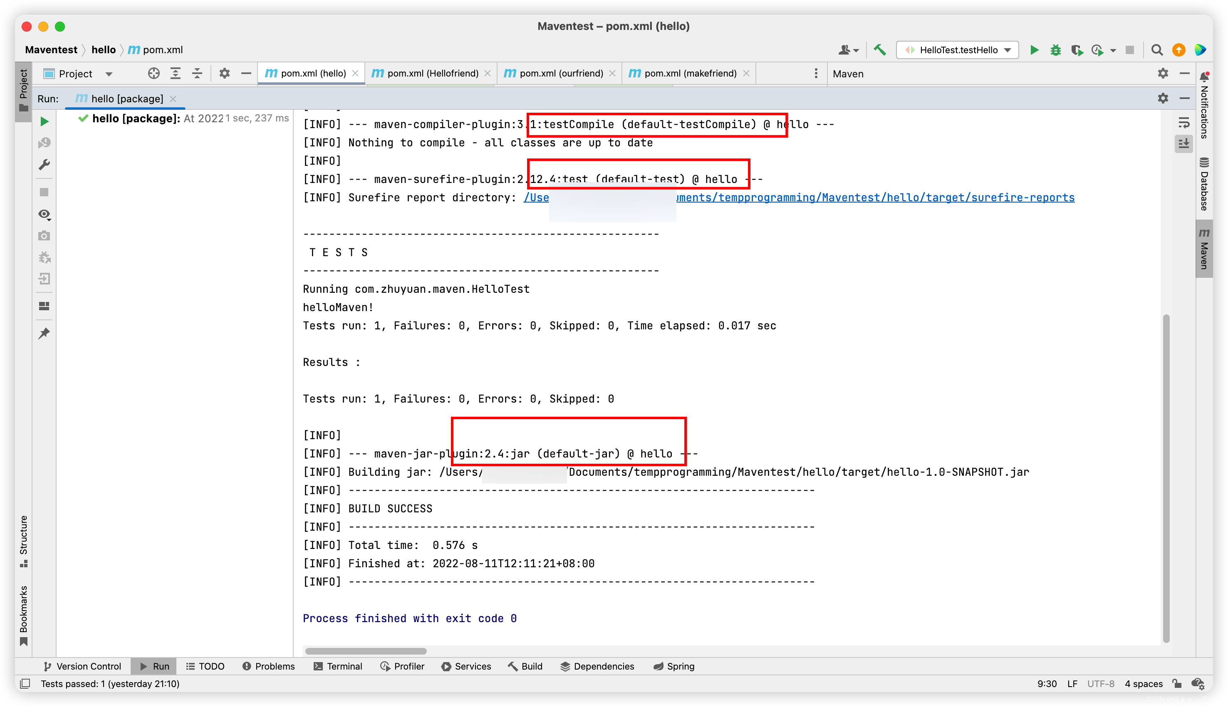Viewport: 1228px width, 707px height.
Task: Click the camera Dump Threads icon
Action: point(44,235)
